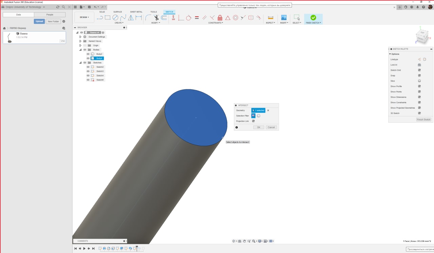Toggle Show Points checkbox
Viewport: 434px width, 253px height.
point(419,92)
